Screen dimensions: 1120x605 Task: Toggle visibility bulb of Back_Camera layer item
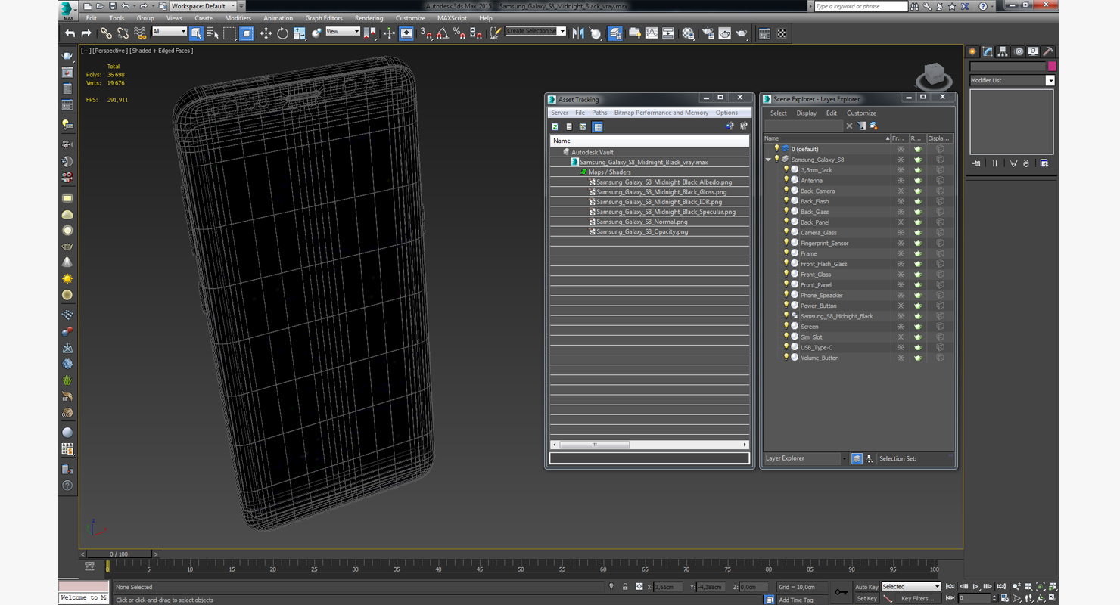(786, 191)
